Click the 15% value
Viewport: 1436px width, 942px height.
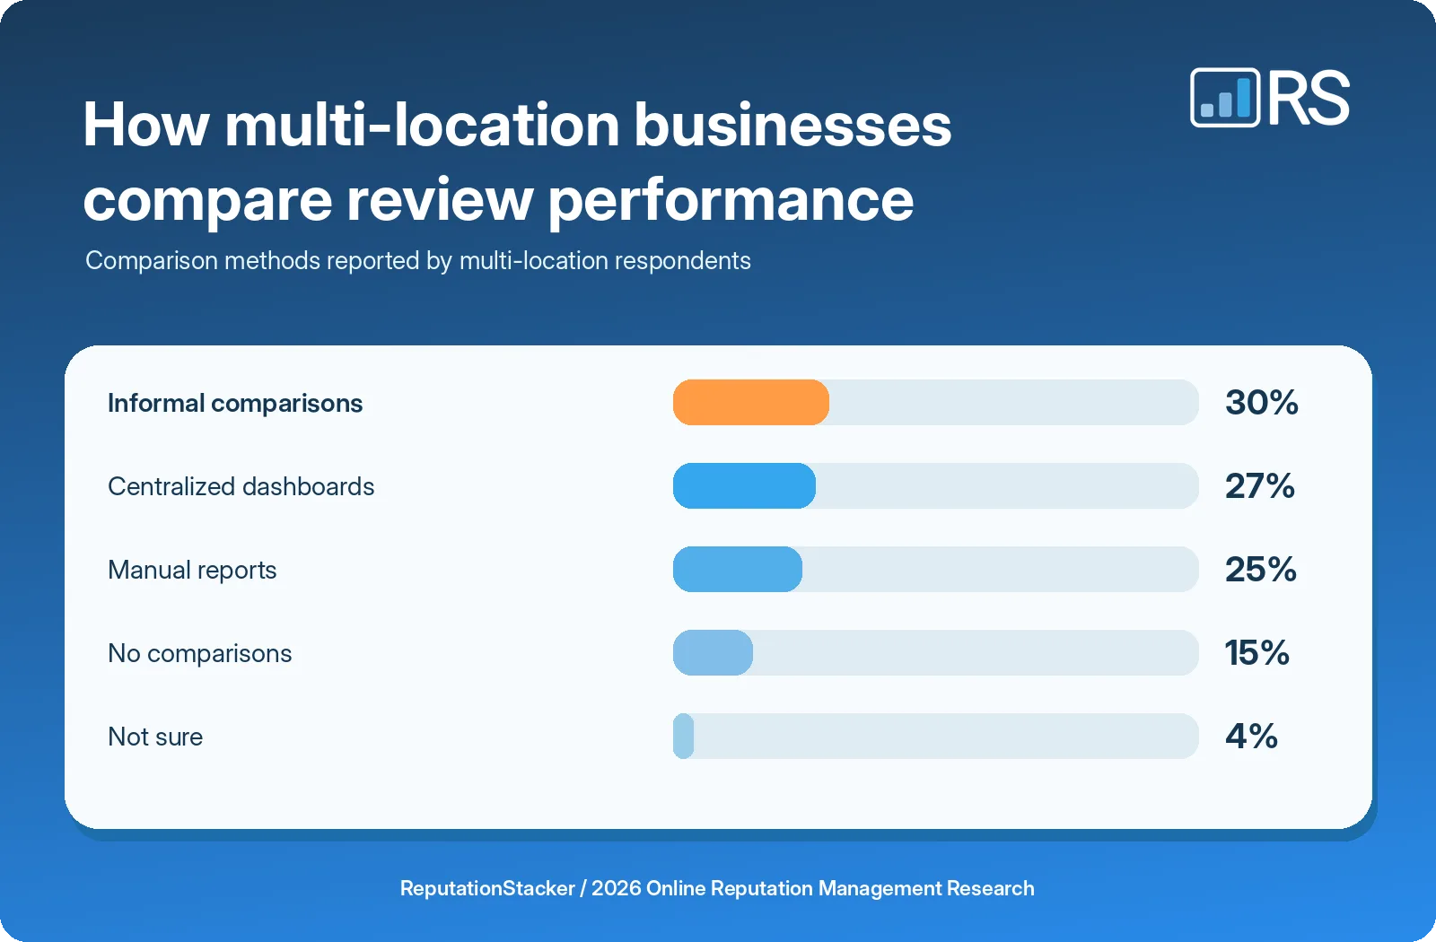[x=1257, y=653]
